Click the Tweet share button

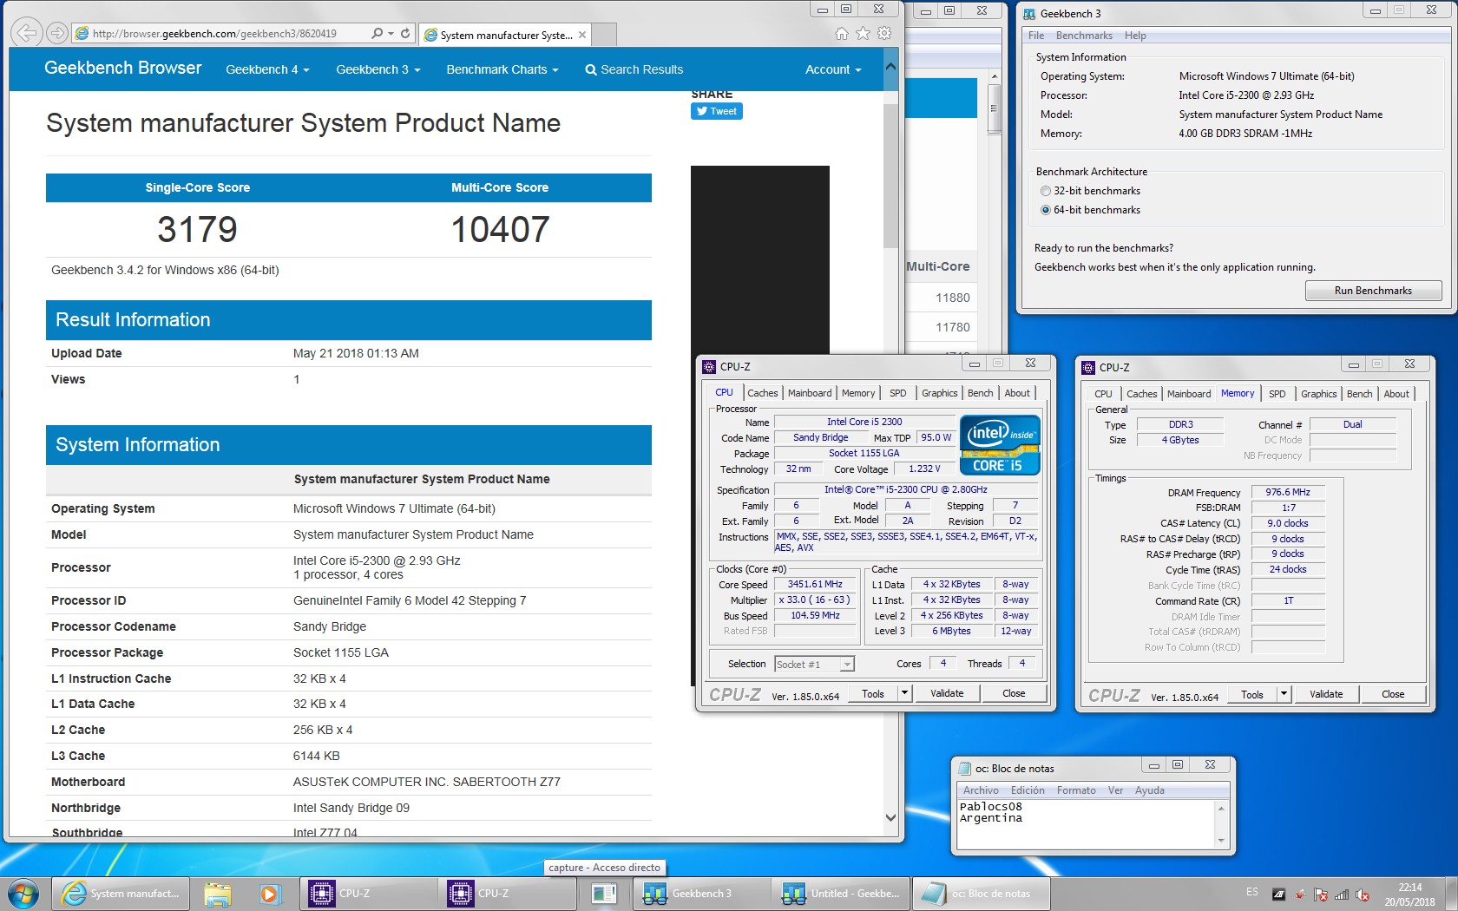(717, 111)
